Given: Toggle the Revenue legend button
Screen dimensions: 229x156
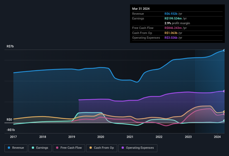Looking at the screenshot, I should (x=16, y=148).
